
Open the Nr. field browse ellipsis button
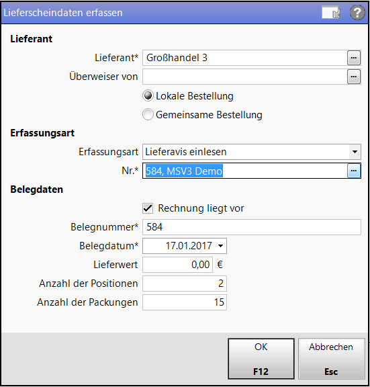point(354,171)
